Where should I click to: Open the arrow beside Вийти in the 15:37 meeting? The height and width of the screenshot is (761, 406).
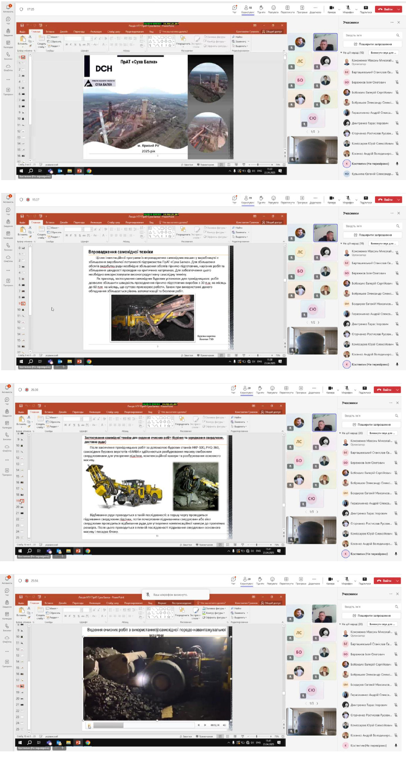click(x=398, y=199)
